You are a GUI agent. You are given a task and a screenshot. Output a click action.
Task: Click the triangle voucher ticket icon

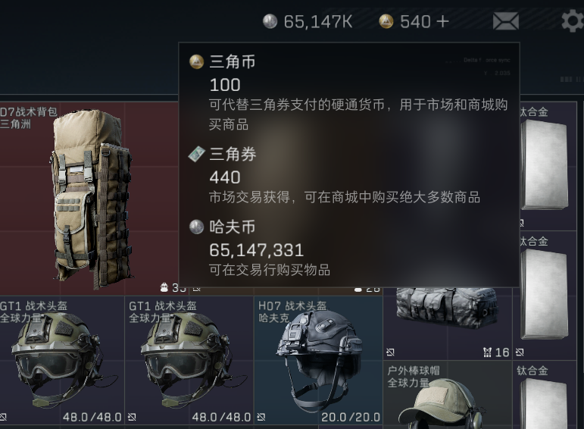[x=196, y=155]
